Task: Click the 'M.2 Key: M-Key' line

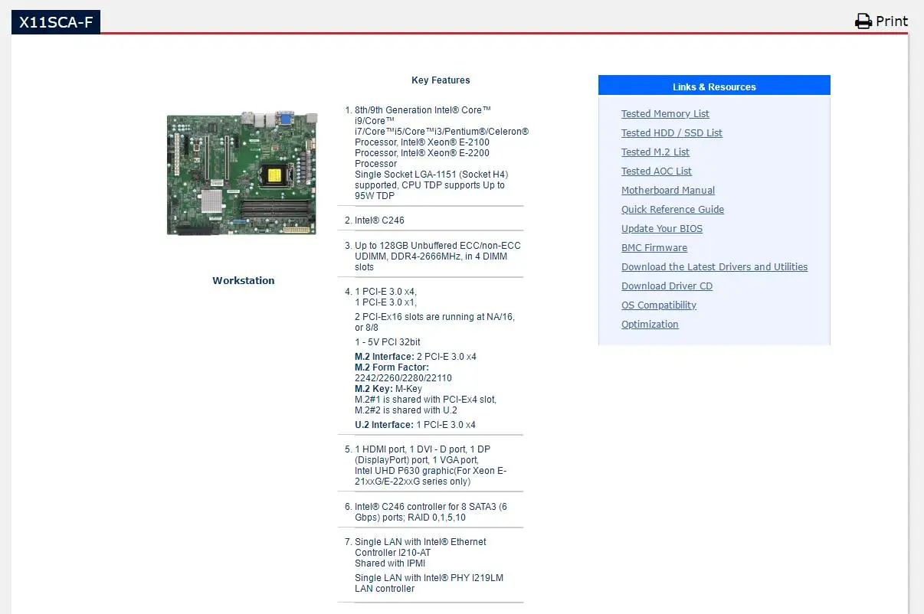Action: point(388,389)
